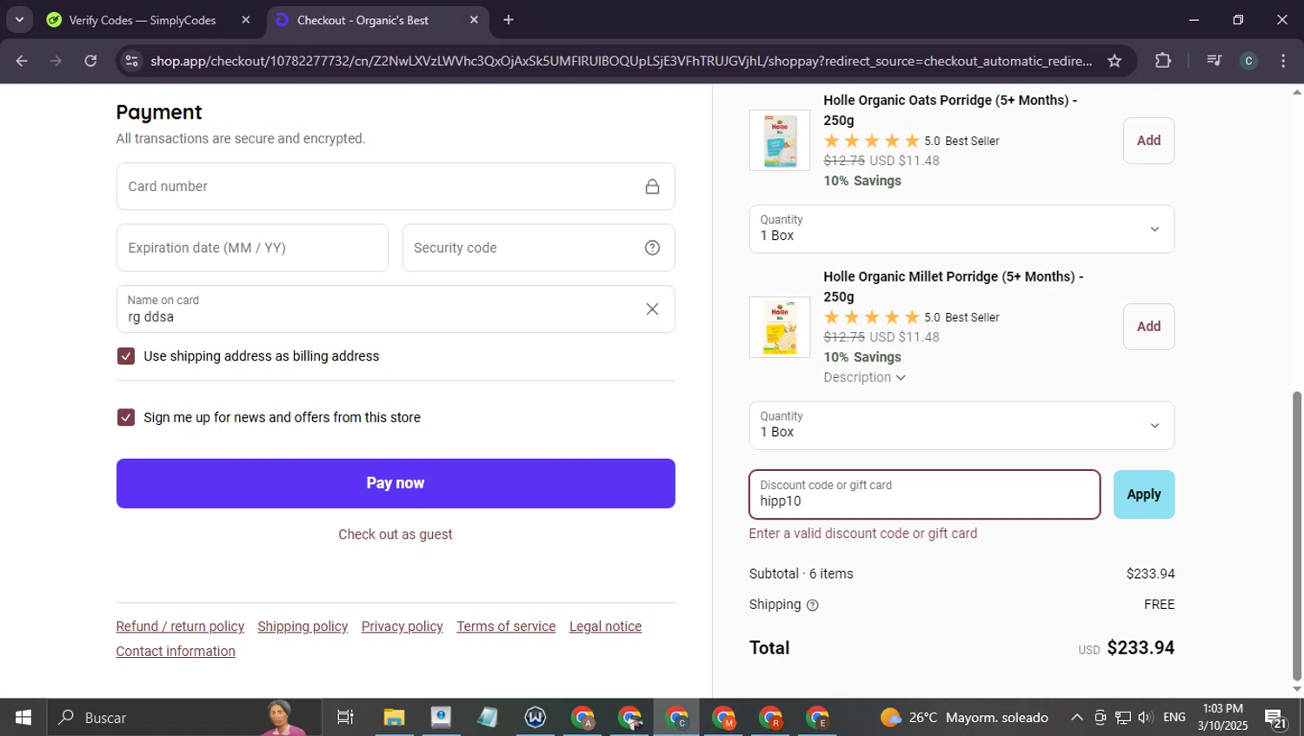The height and width of the screenshot is (736, 1304).
Task: Close the Verify Codes SimplyCodes tab
Action: [246, 20]
